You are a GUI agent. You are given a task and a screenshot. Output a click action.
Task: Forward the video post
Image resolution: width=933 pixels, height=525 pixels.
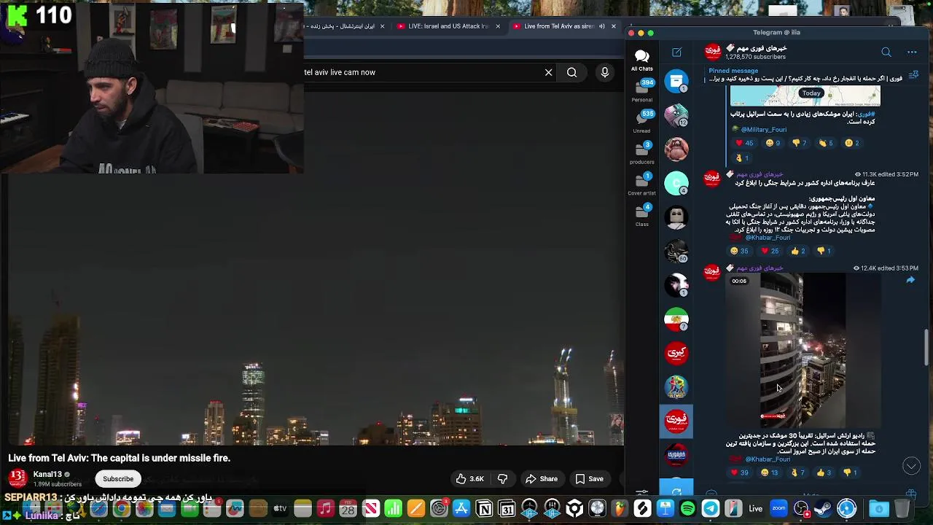[910, 280]
